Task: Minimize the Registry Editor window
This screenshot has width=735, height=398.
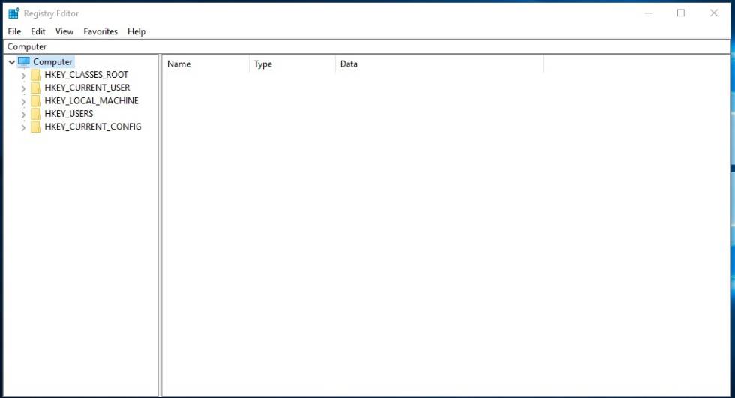Action: (x=648, y=13)
